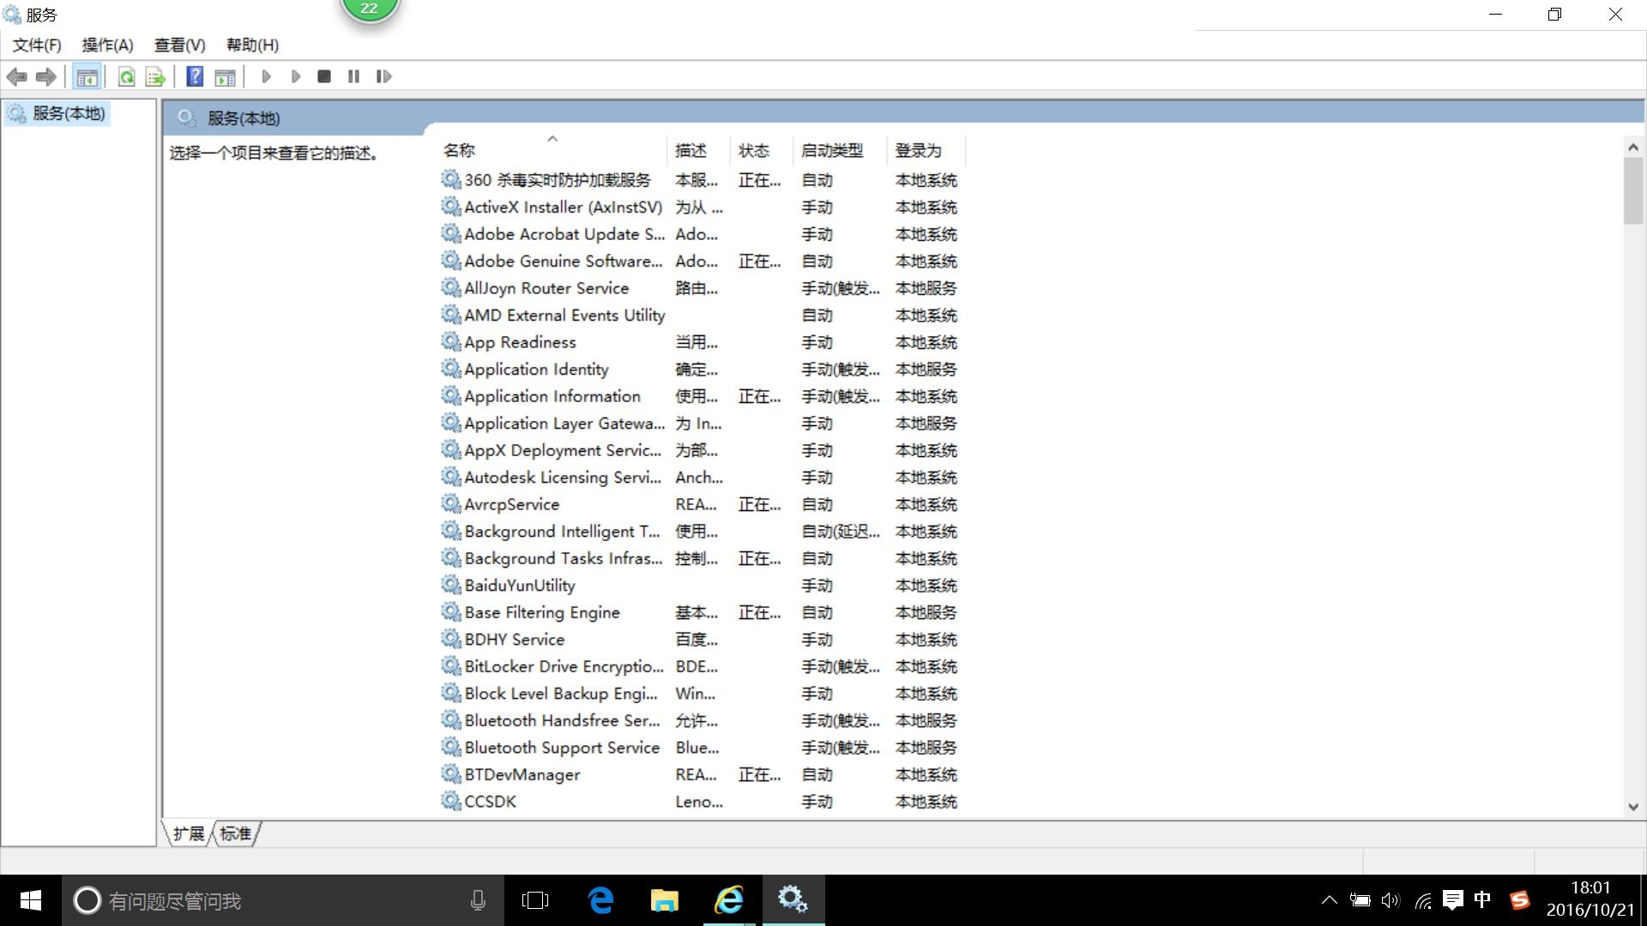1647x926 pixels.
Task: Click scrollbar down arrow of service list
Action: point(1633,807)
